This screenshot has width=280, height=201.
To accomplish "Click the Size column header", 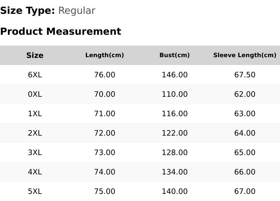I will [x=35, y=55].
